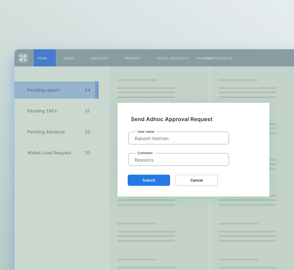Click the Send Adhoc Approval Request title
The image size is (294, 270).
(171, 119)
